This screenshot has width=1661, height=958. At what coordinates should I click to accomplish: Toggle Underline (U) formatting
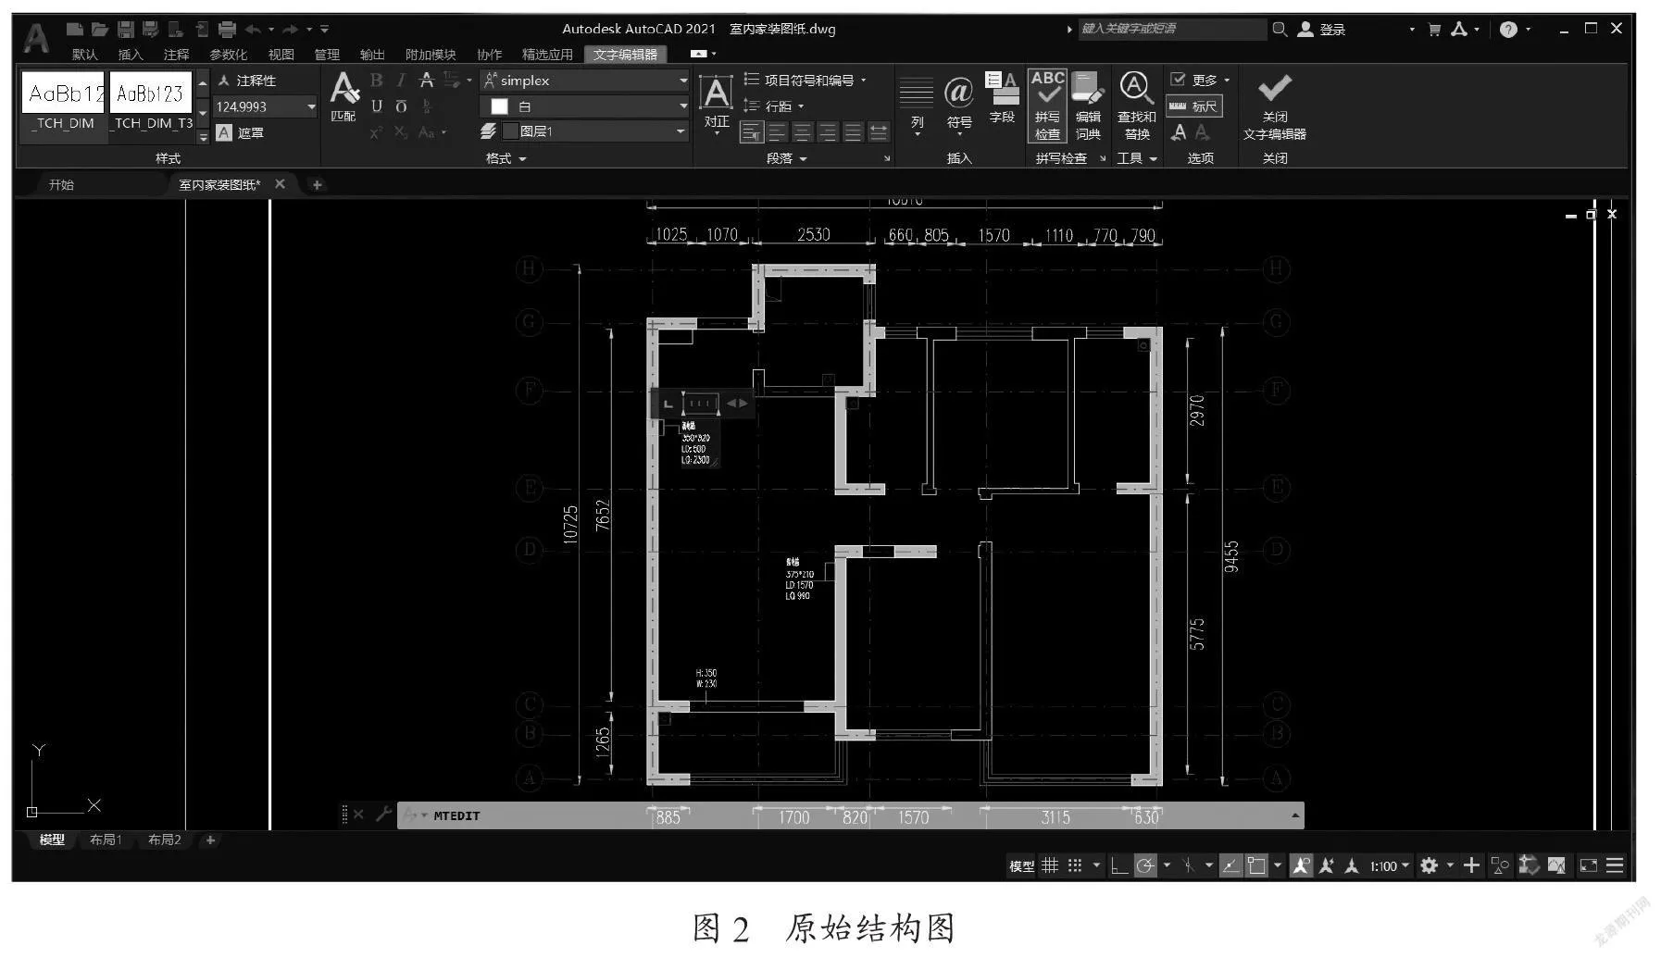376,106
